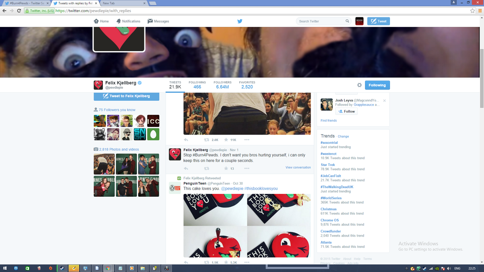Open more options on the 11K-favorite tweet
The width and height of the screenshot is (484, 272).
point(246,140)
